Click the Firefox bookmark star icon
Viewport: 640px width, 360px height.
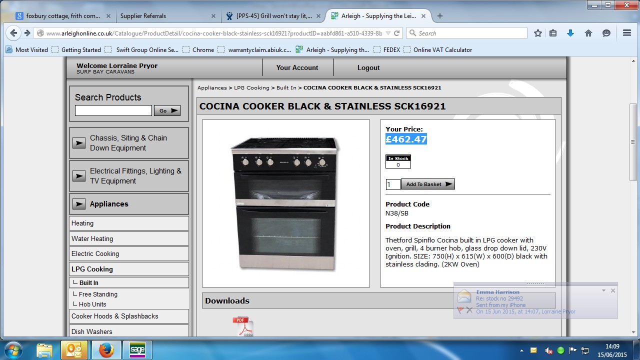(x=538, y=33)
